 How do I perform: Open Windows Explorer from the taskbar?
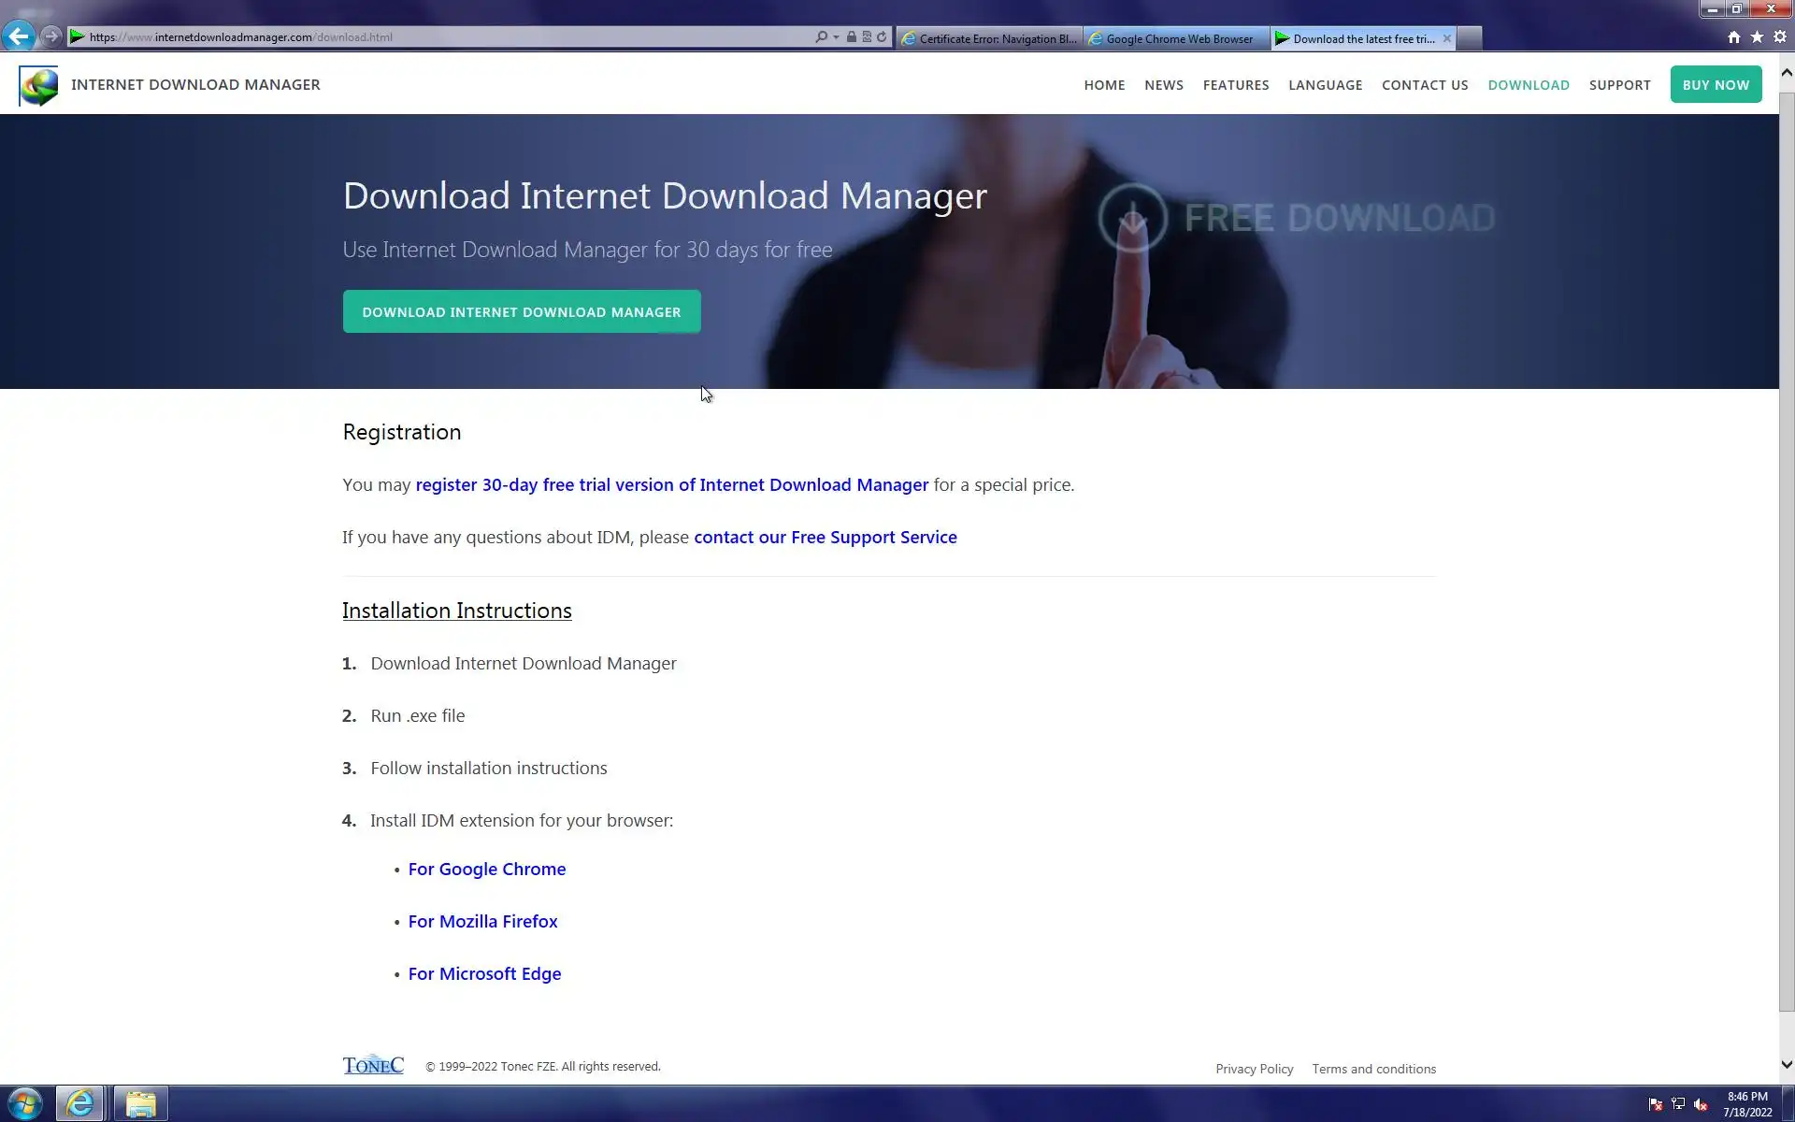pyautogui.click(x=140, y=1104)
